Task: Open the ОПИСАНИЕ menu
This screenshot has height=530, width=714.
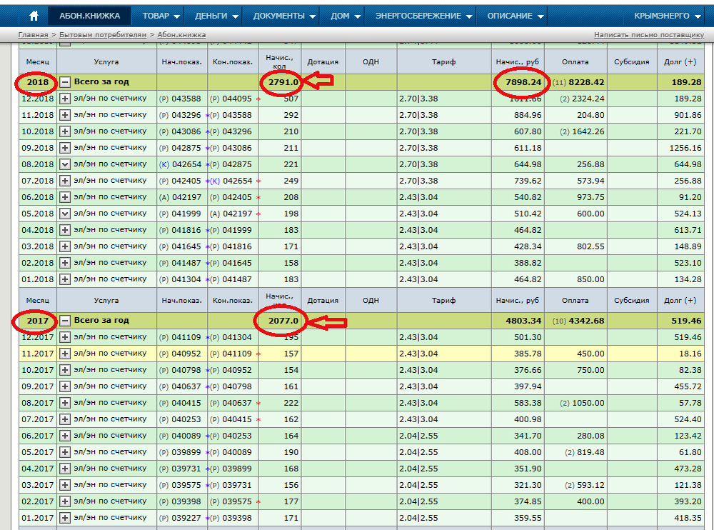Action: click(x=516, y=16)
